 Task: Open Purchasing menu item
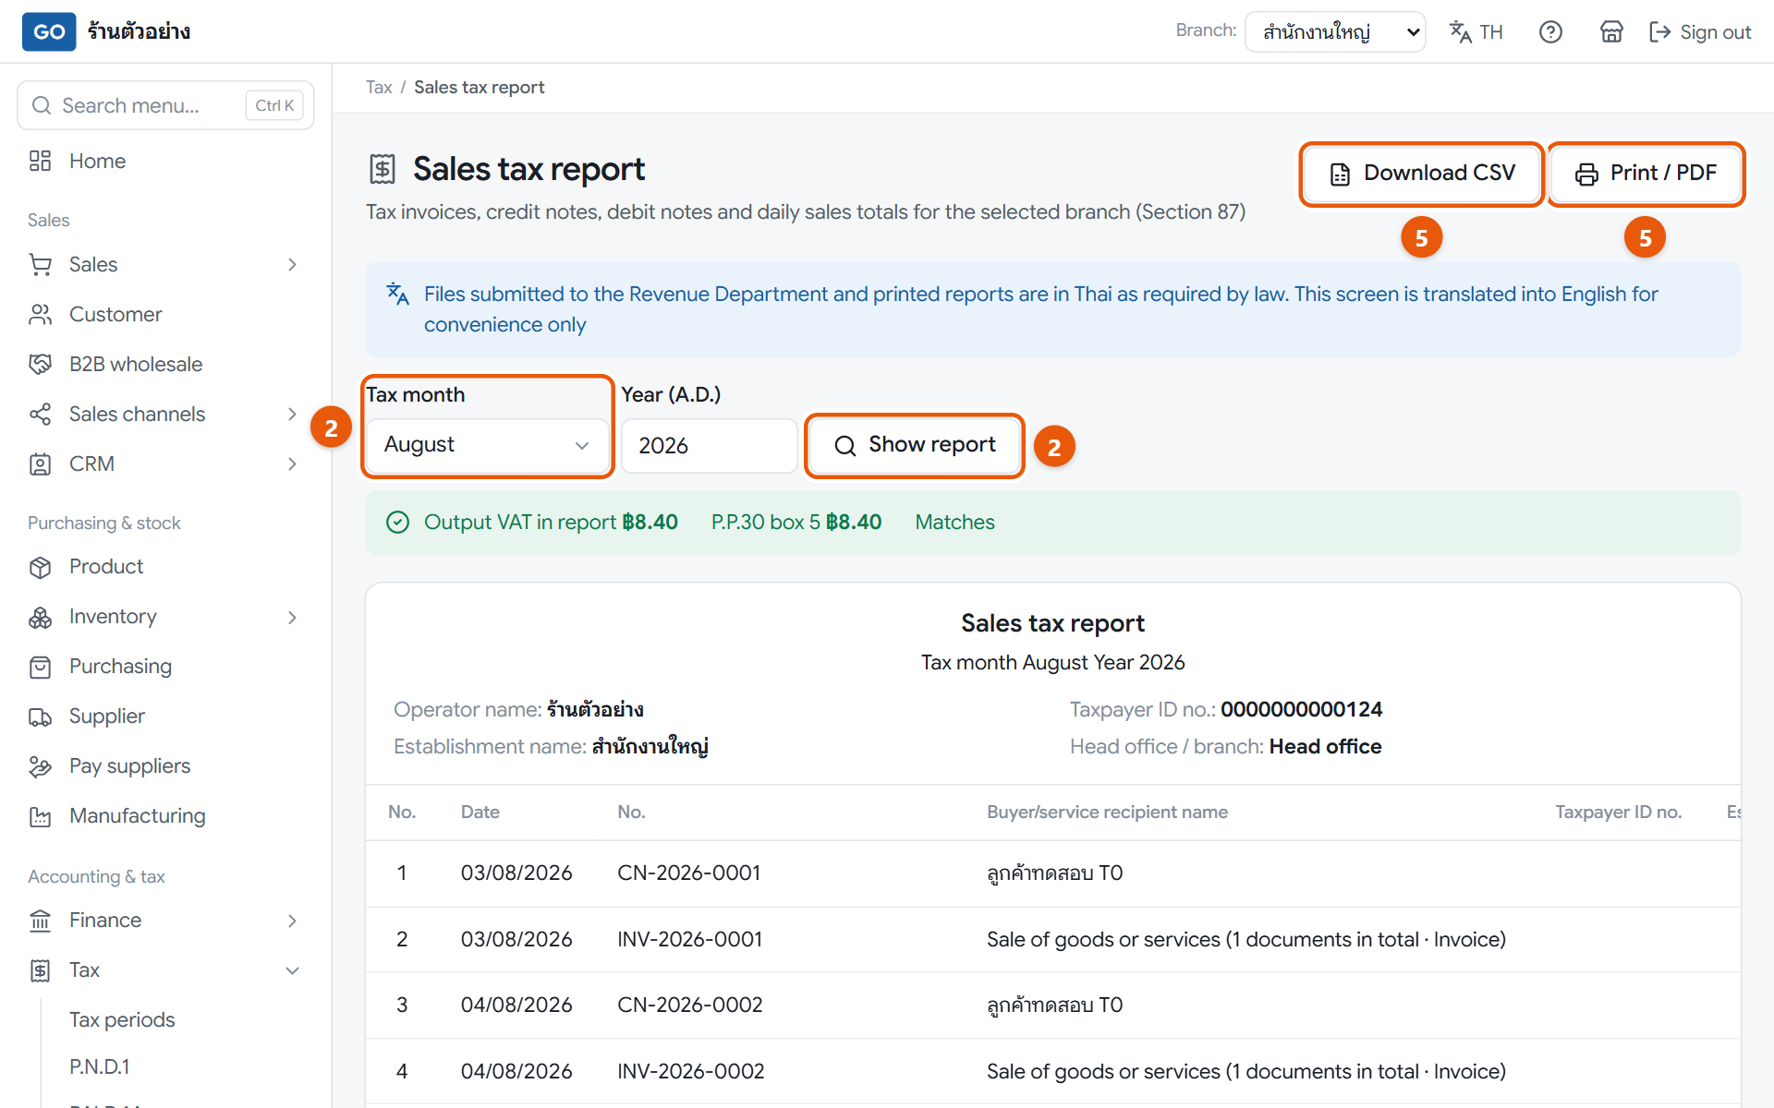click(x=120, y=667)
